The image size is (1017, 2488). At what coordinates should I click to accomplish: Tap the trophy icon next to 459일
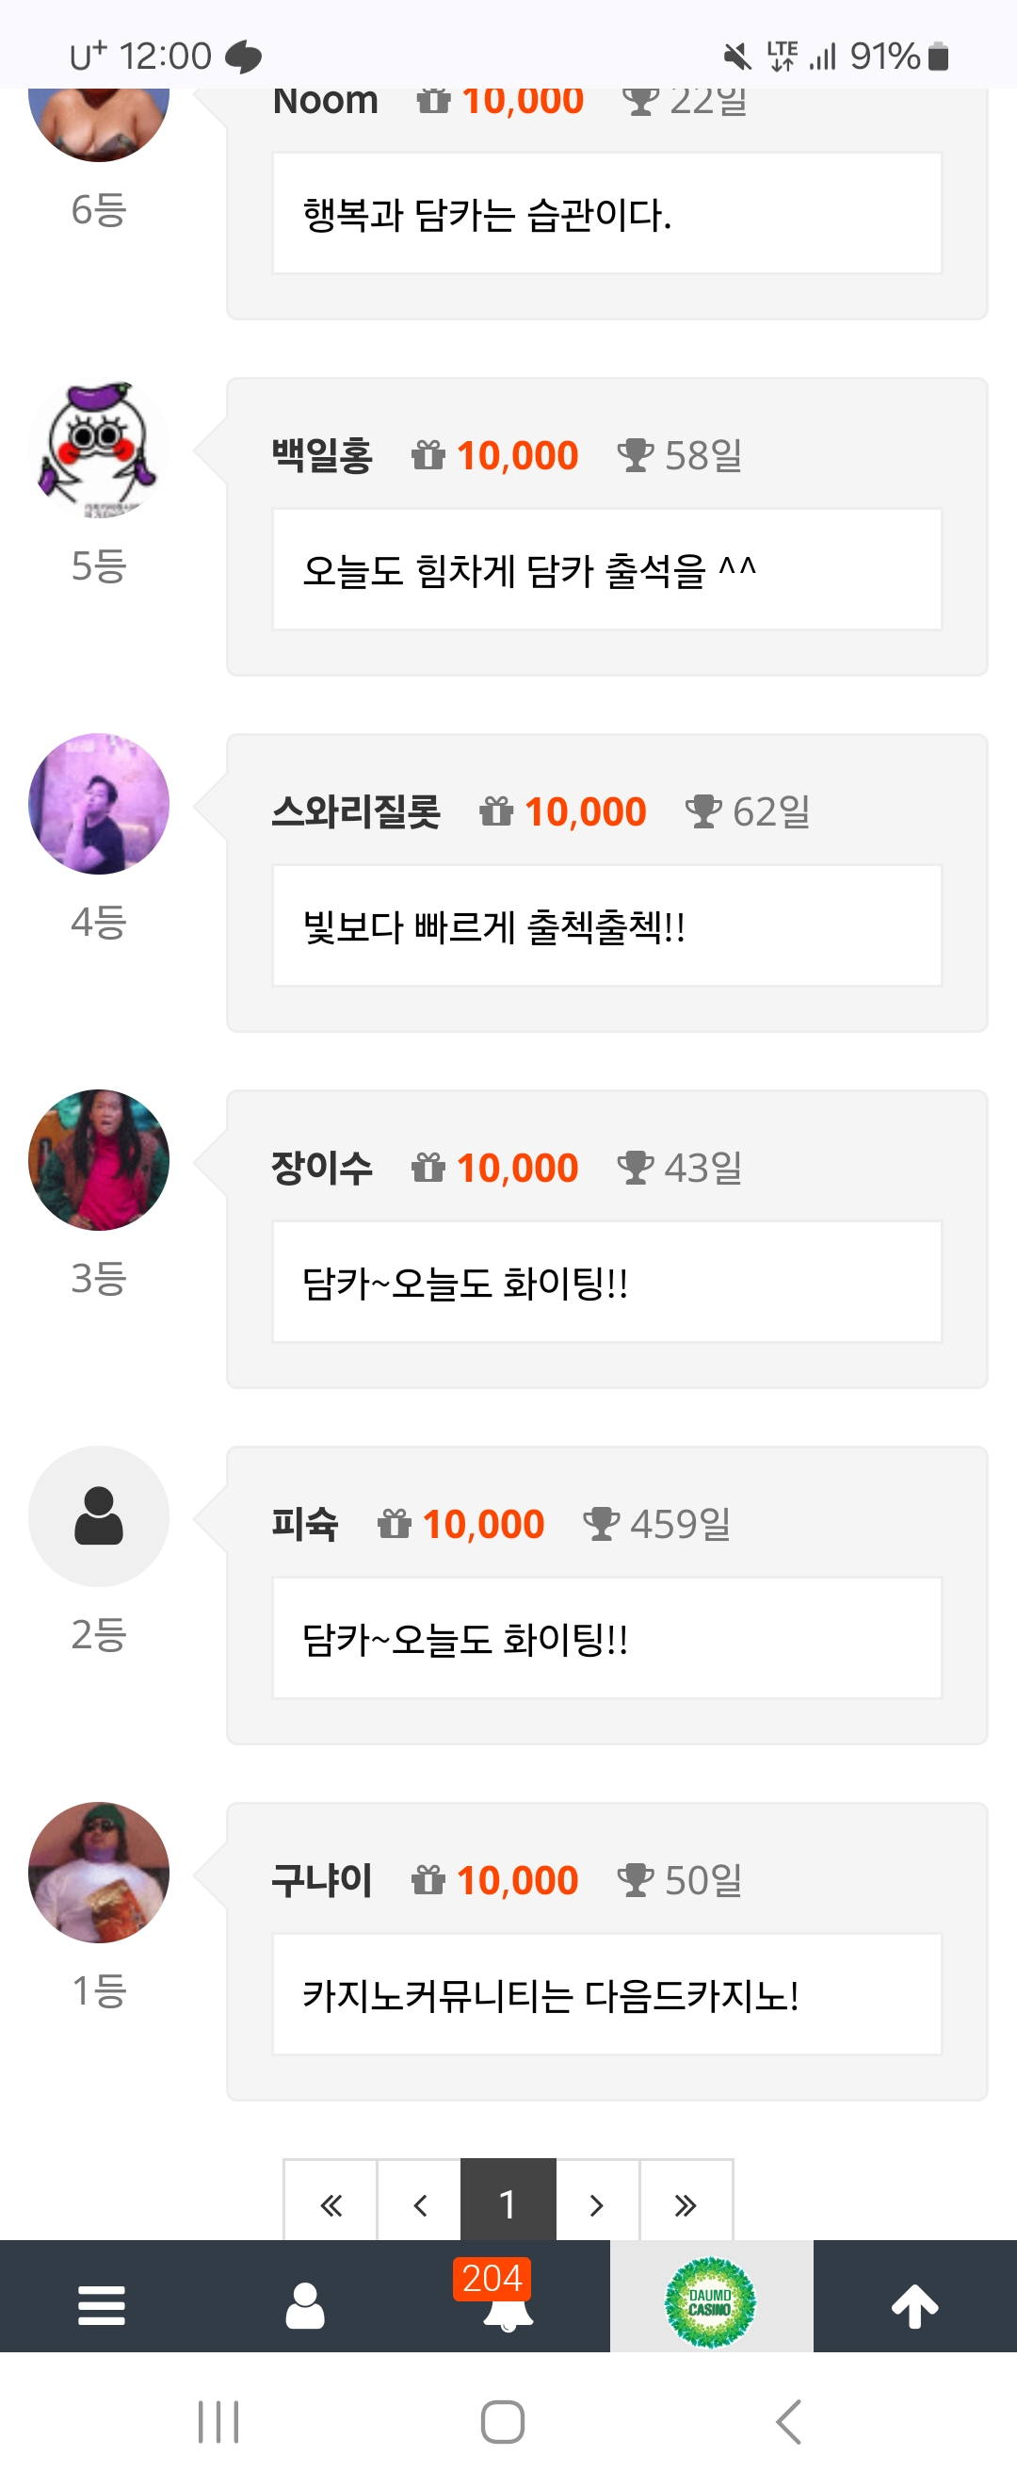(601, 1523)
